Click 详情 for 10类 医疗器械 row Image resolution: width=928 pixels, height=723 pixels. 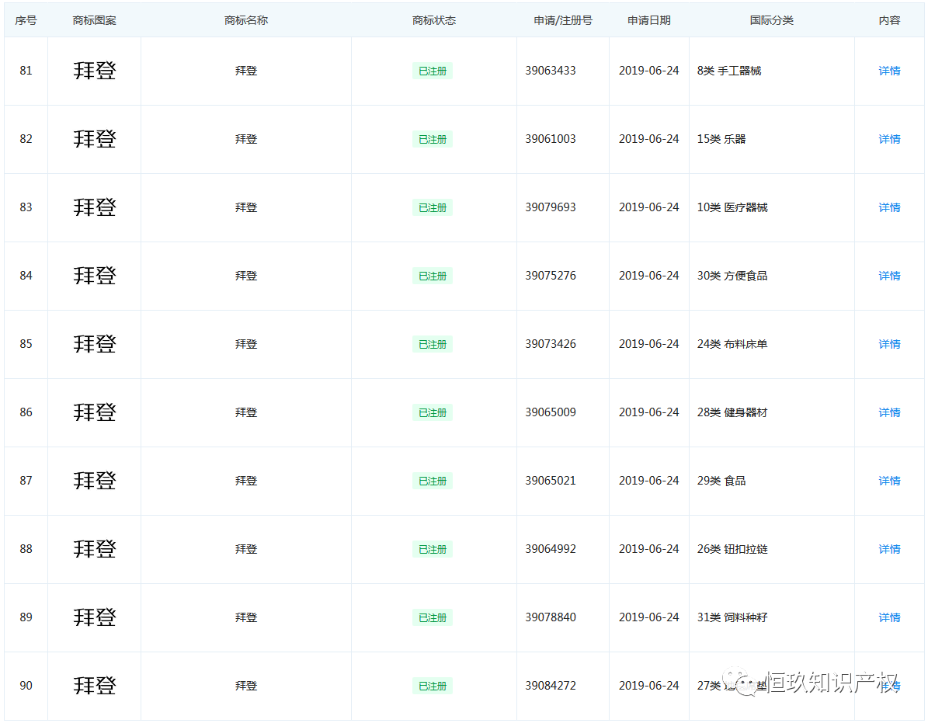pyautogui.click(x=889, y=207)
